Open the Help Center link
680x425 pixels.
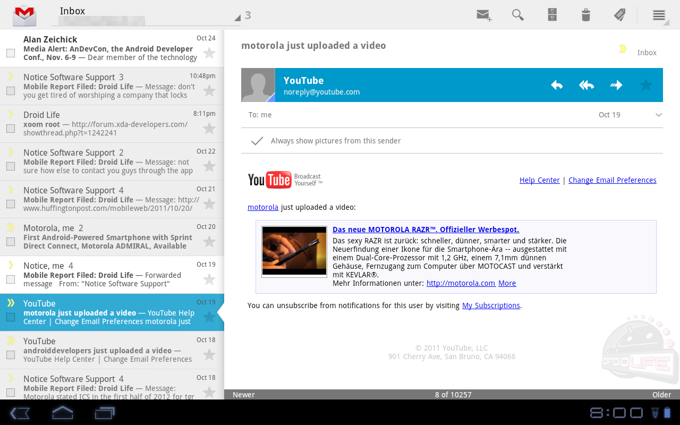click(x=539, y=180)
